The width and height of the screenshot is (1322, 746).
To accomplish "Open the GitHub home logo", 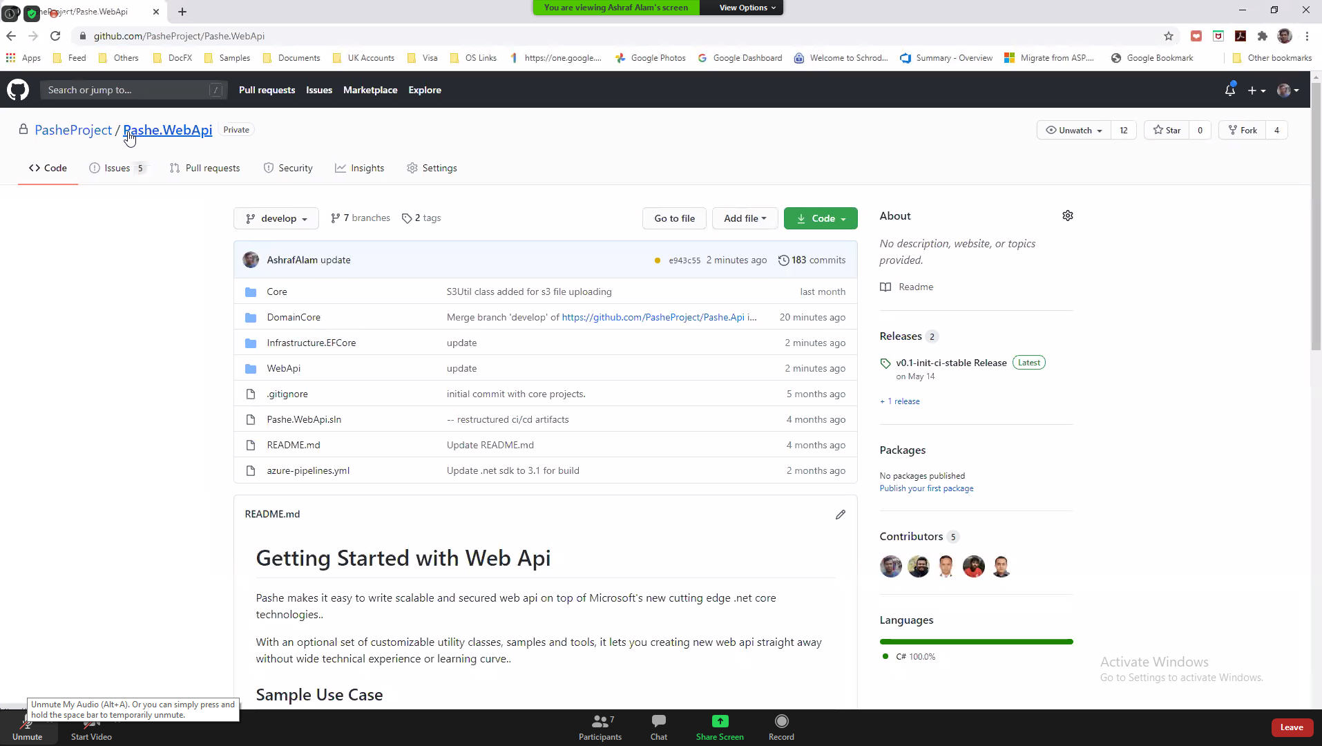I will point(18,90).
